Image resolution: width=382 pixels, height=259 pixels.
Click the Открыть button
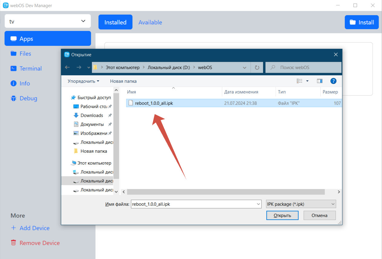(282, 216)
